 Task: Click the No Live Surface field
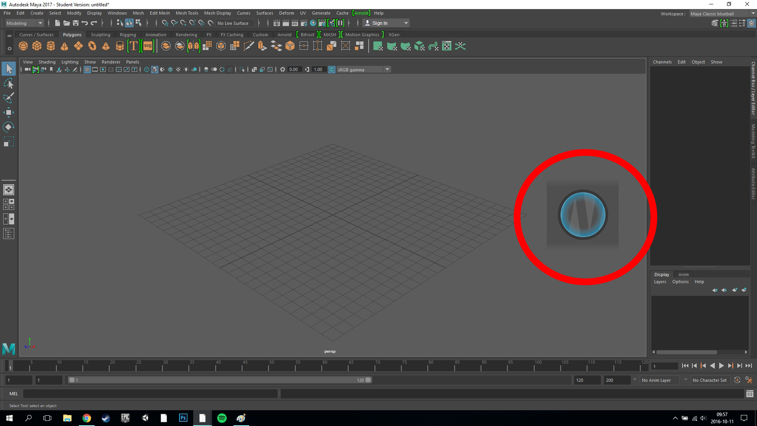(235, 23)
